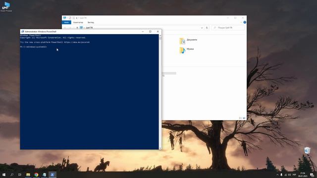Maximize the File Explorer window
317x178 pixels.
[x=235, y=18]
